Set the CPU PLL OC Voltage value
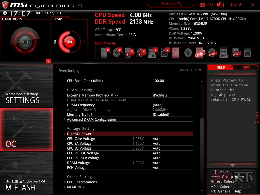Image resolution: width=260 pixels, height=195 pixels. coord(156,153)
